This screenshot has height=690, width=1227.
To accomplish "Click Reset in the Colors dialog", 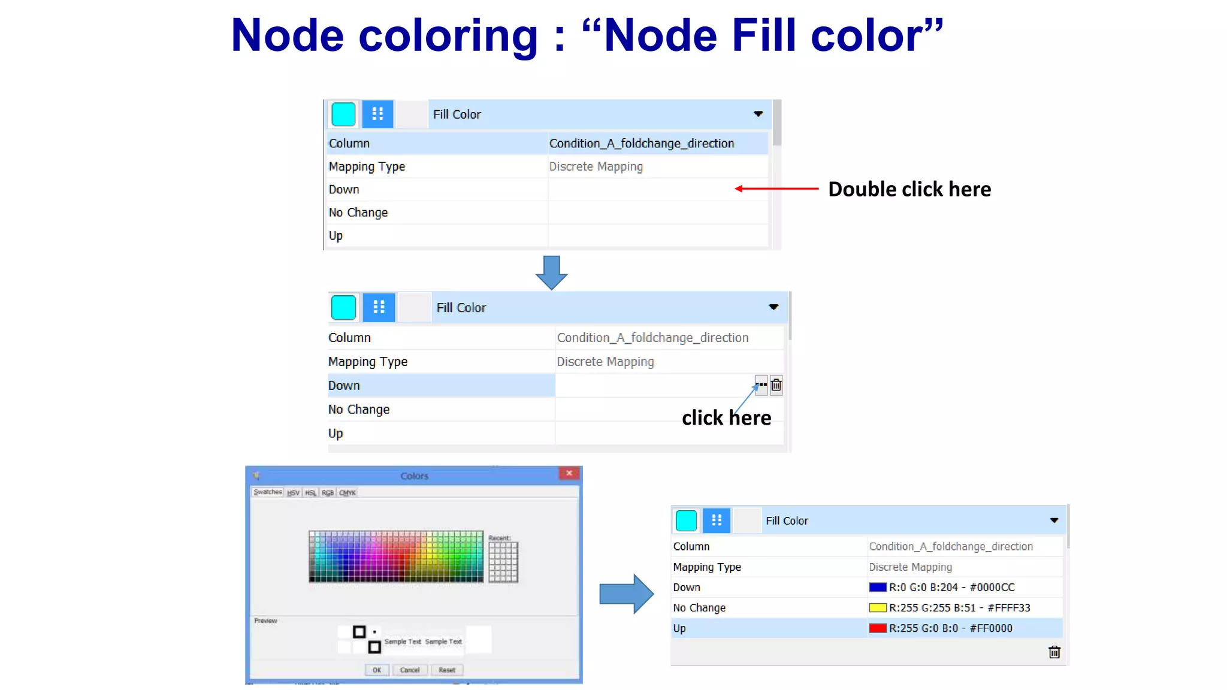I will tap(447, 670).
